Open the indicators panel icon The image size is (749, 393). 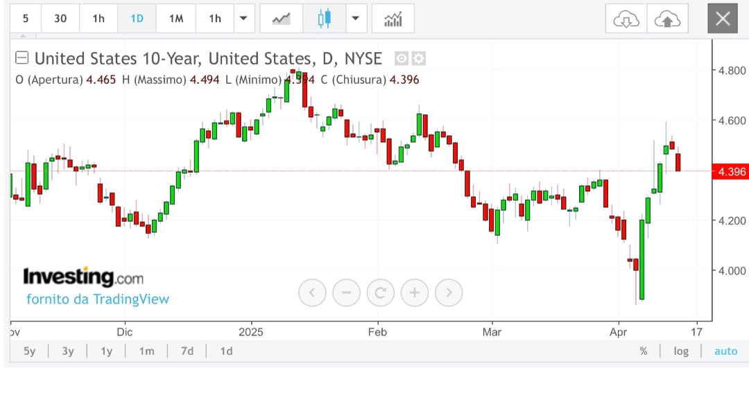click(393, 19)
